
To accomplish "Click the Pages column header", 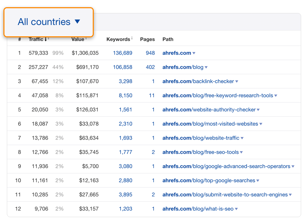I will 147,39.
